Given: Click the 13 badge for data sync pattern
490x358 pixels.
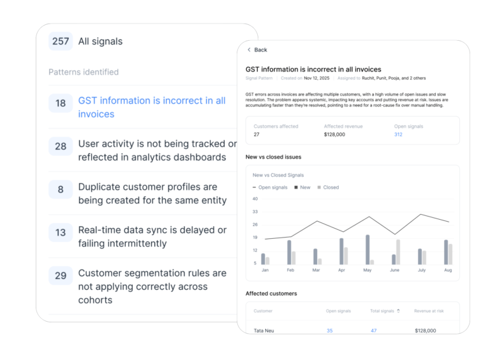Looking at the screenshot, I should coord(61,233).
